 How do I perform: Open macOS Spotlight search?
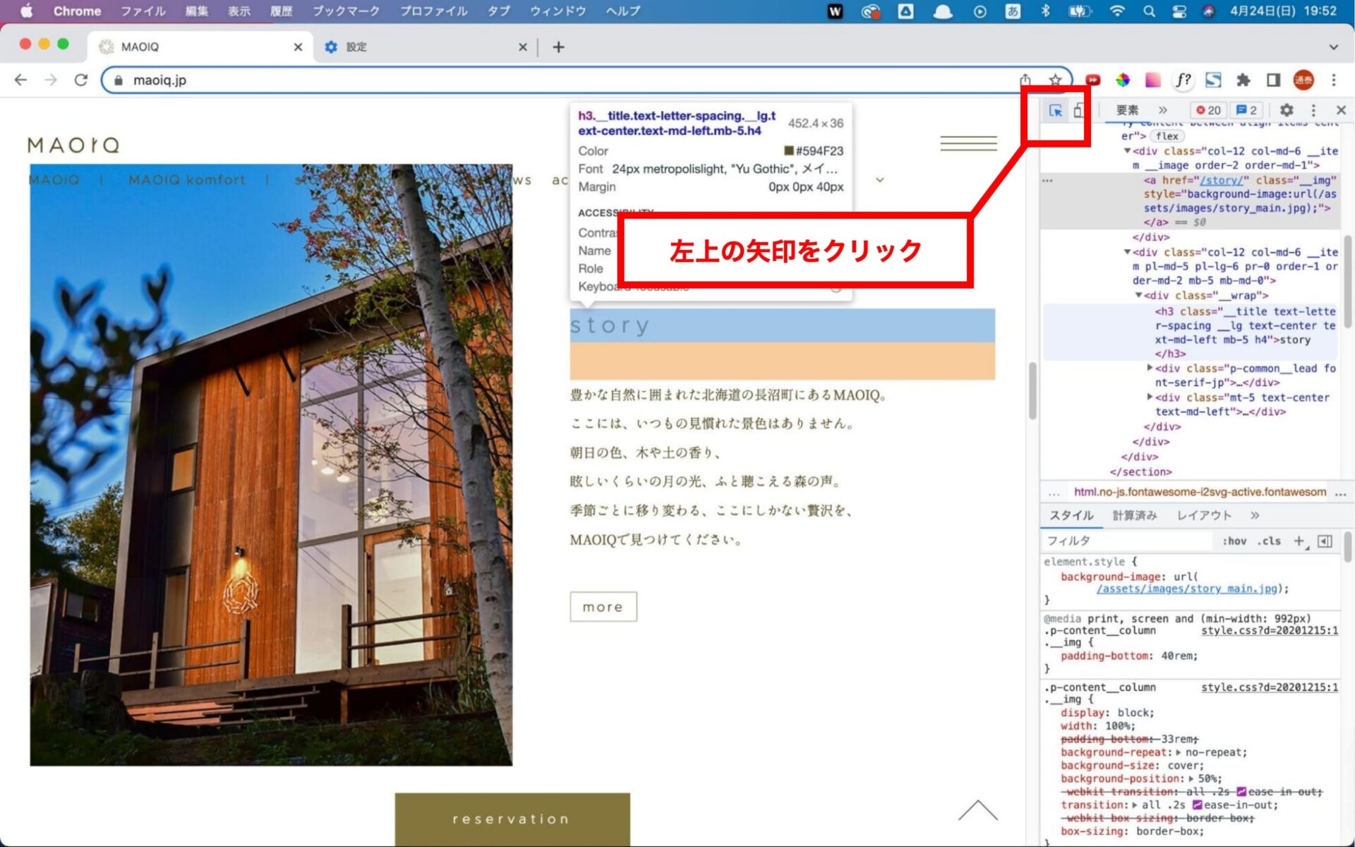click(1149, 11)
